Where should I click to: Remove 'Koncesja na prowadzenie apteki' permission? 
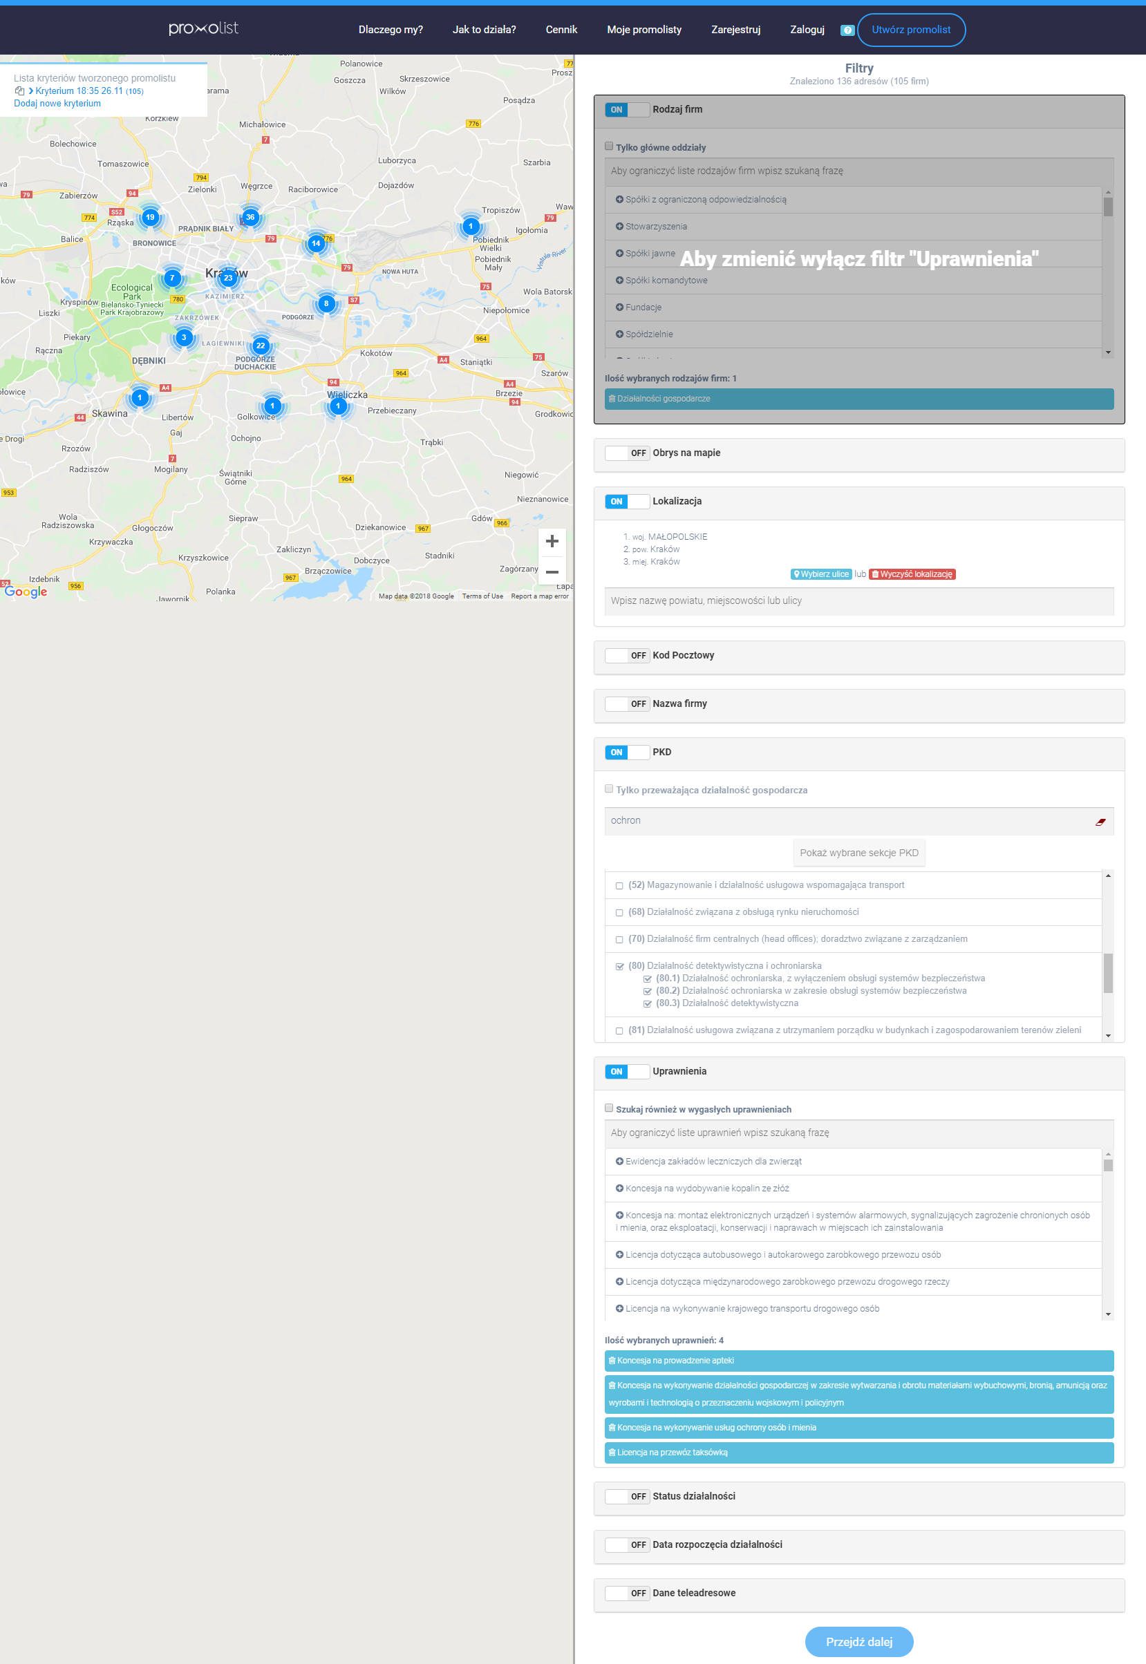[x=612, y=1361]
